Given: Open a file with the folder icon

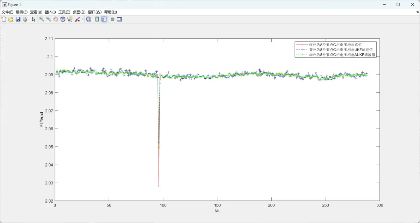Looking at the screenshot, I should [x=11, y=19].
